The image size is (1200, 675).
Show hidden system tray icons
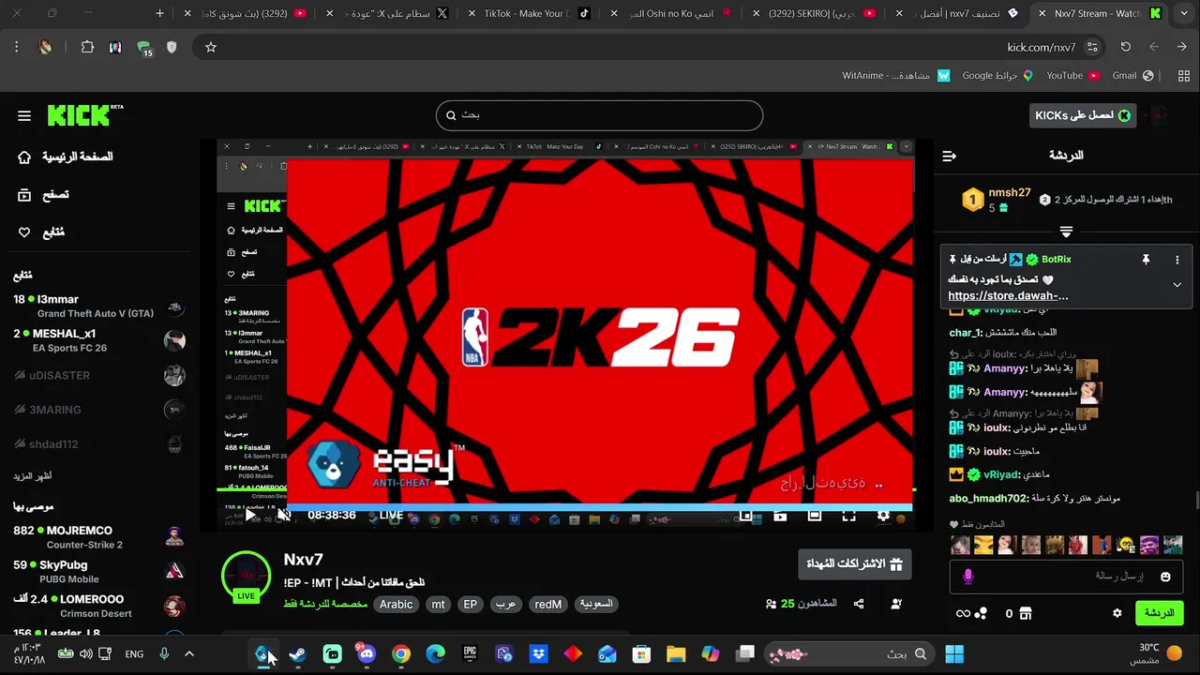188,653
